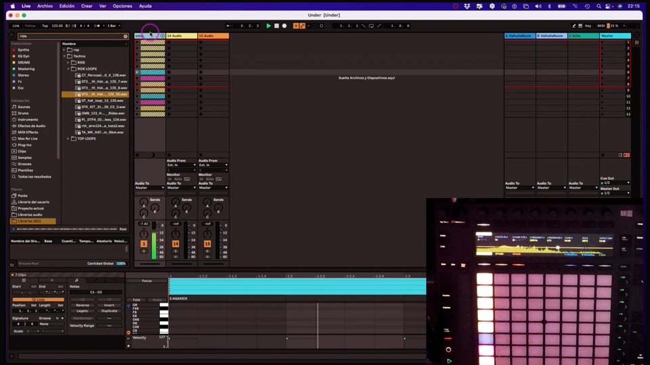Open the Grooves category
This screenshot has width=650, height=365.
tap(24, 164)
